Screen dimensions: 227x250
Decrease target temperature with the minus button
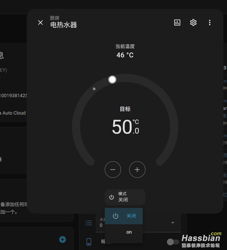pyautogui.click(x=113, y=169)
